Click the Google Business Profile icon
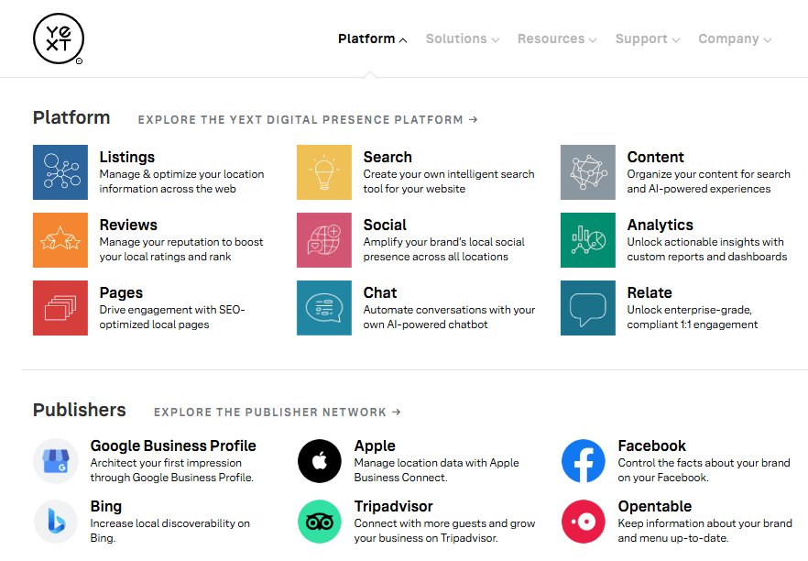The height and width of the screenshot is (561, 808). (56, 461)
